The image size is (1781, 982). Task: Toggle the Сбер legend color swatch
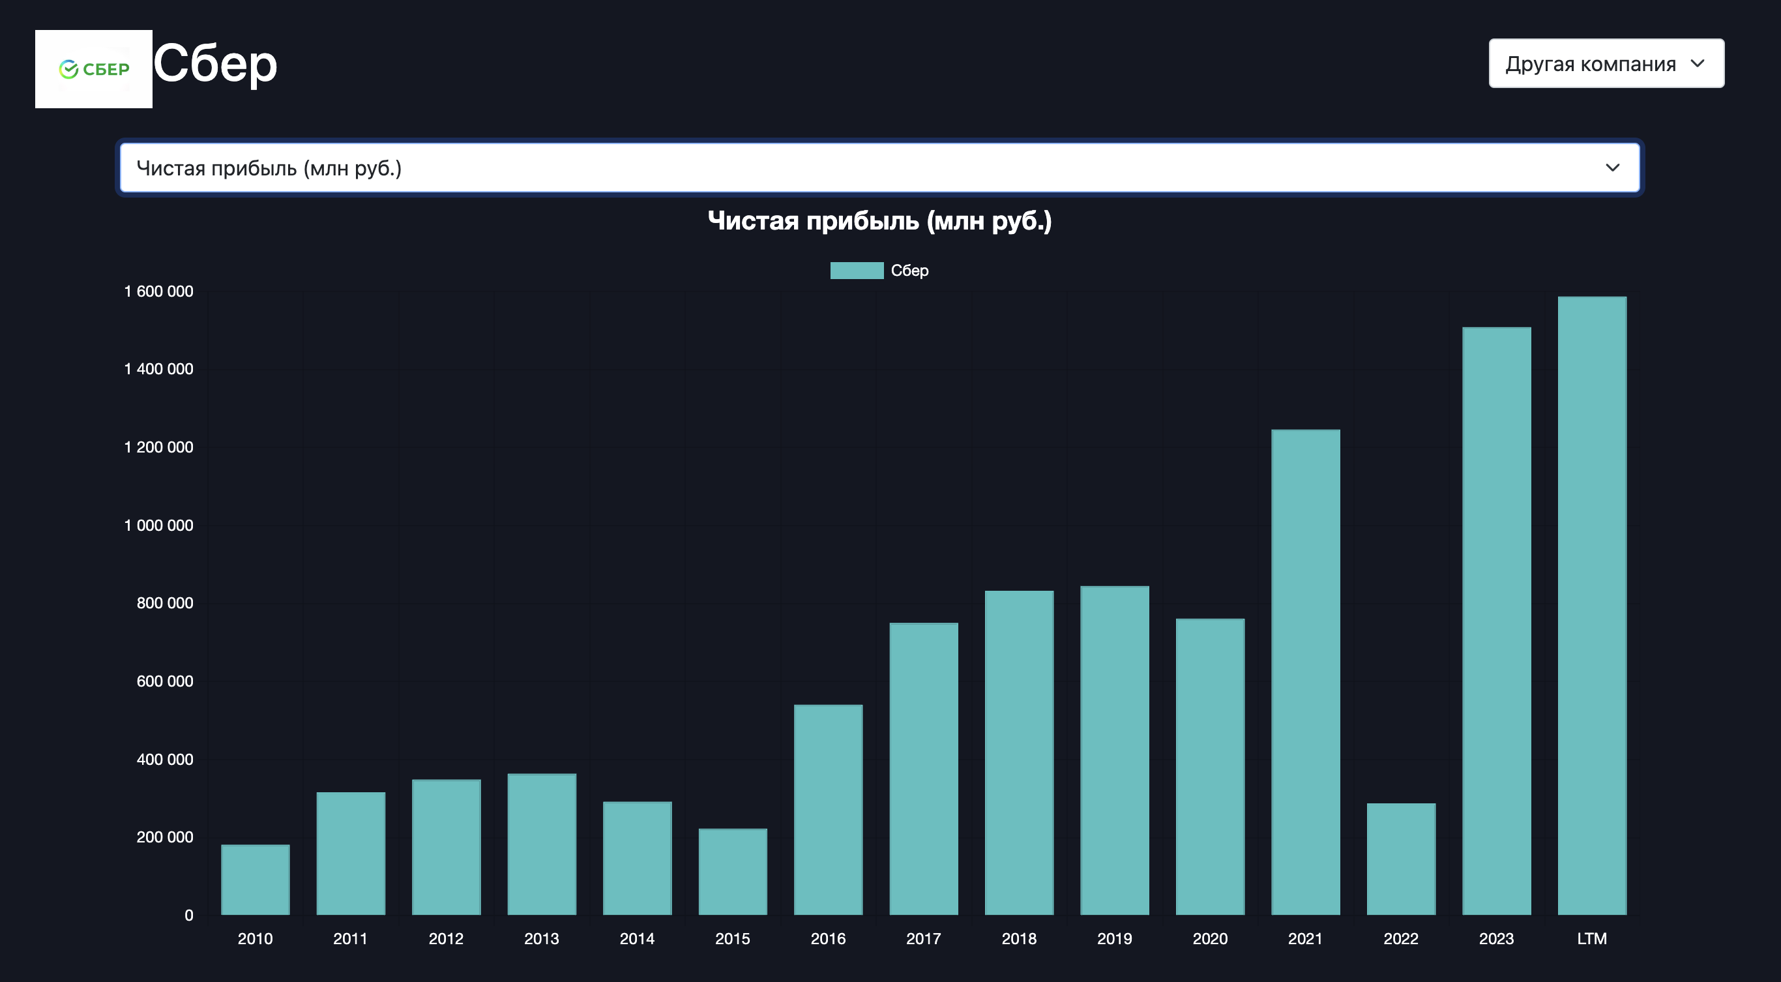click(x=856, y=271)
